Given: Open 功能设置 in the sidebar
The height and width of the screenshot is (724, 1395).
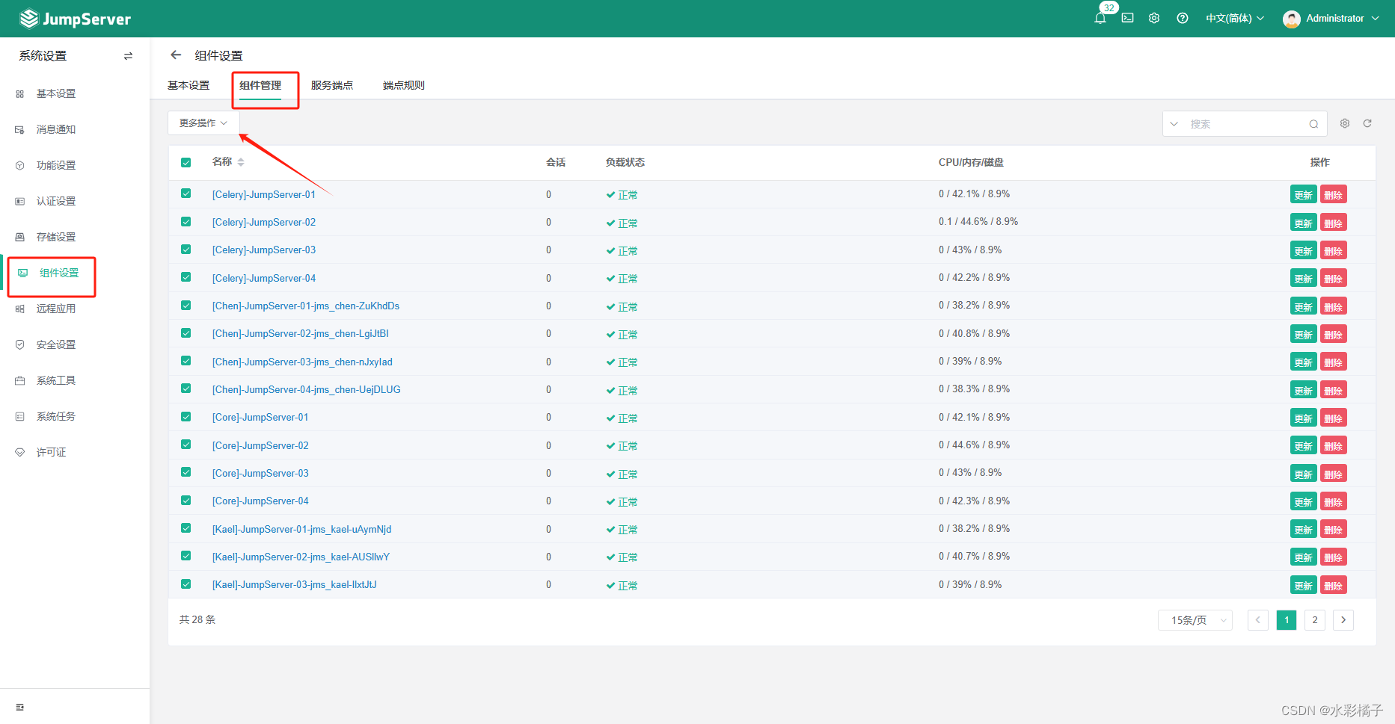Looking at the screenshot, I should pos(56,165).
